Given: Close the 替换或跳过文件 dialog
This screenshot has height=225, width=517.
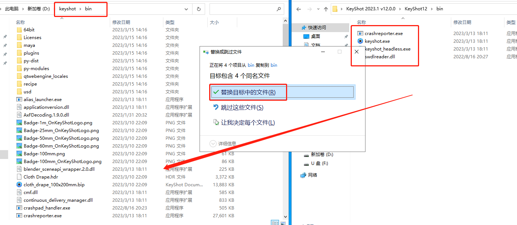Looking at the screenshot, I should [x=357, y=52].
